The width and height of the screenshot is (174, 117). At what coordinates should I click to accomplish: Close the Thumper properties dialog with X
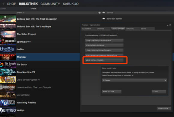[170, 25]
